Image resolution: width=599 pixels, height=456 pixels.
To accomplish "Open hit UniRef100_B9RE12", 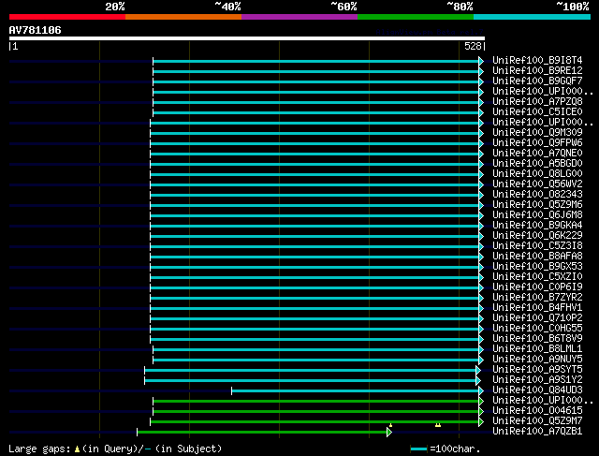I will (537, 71).
